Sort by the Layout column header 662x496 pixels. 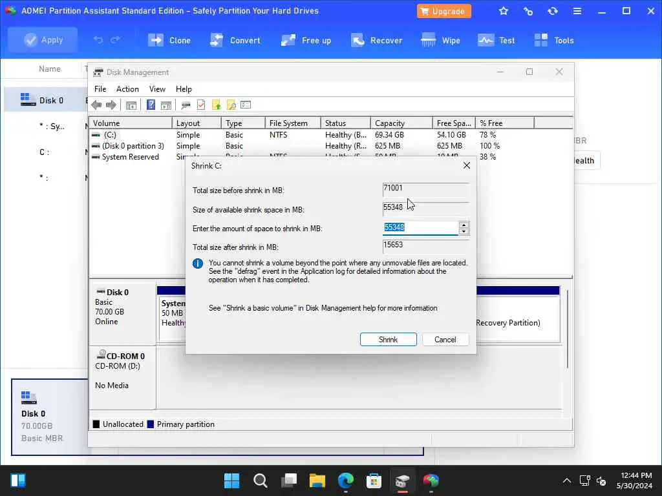coord(197,123)
